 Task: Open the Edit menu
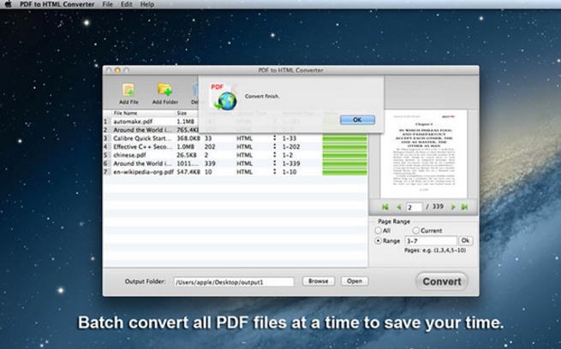click(x=126, y=4)
